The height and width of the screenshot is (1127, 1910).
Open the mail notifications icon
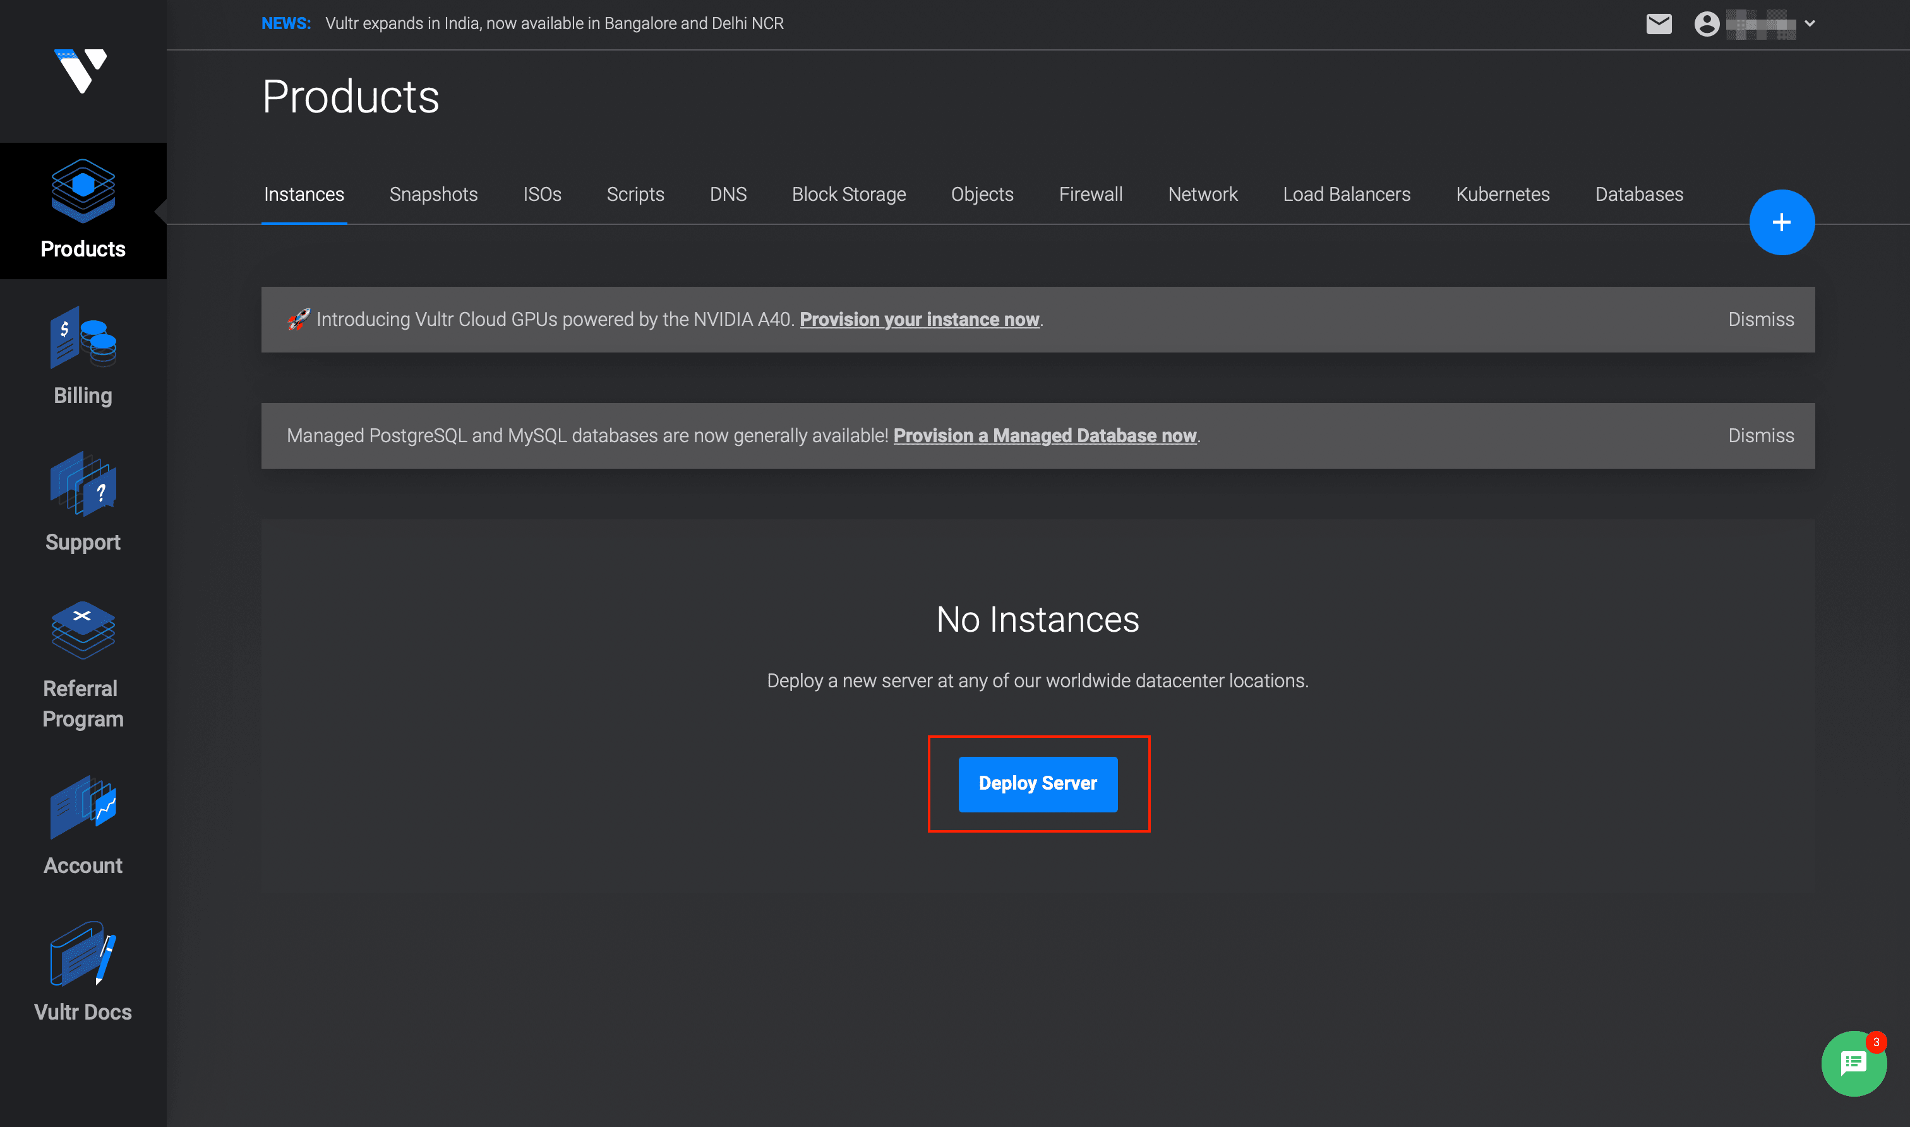point(1659,23)
